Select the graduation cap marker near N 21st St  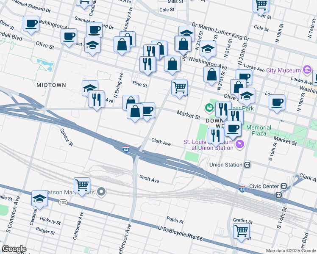click(208, 49)
